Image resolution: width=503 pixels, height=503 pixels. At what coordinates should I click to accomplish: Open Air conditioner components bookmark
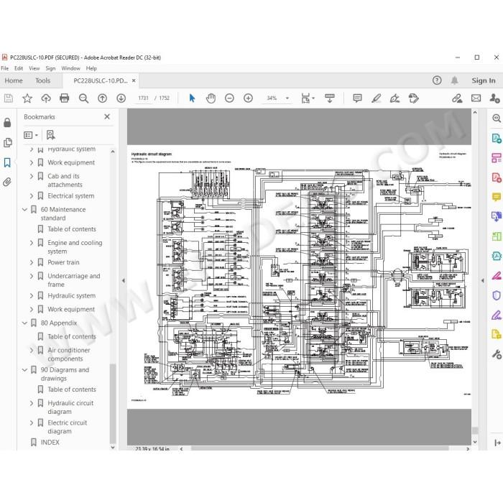pos(69,354)
